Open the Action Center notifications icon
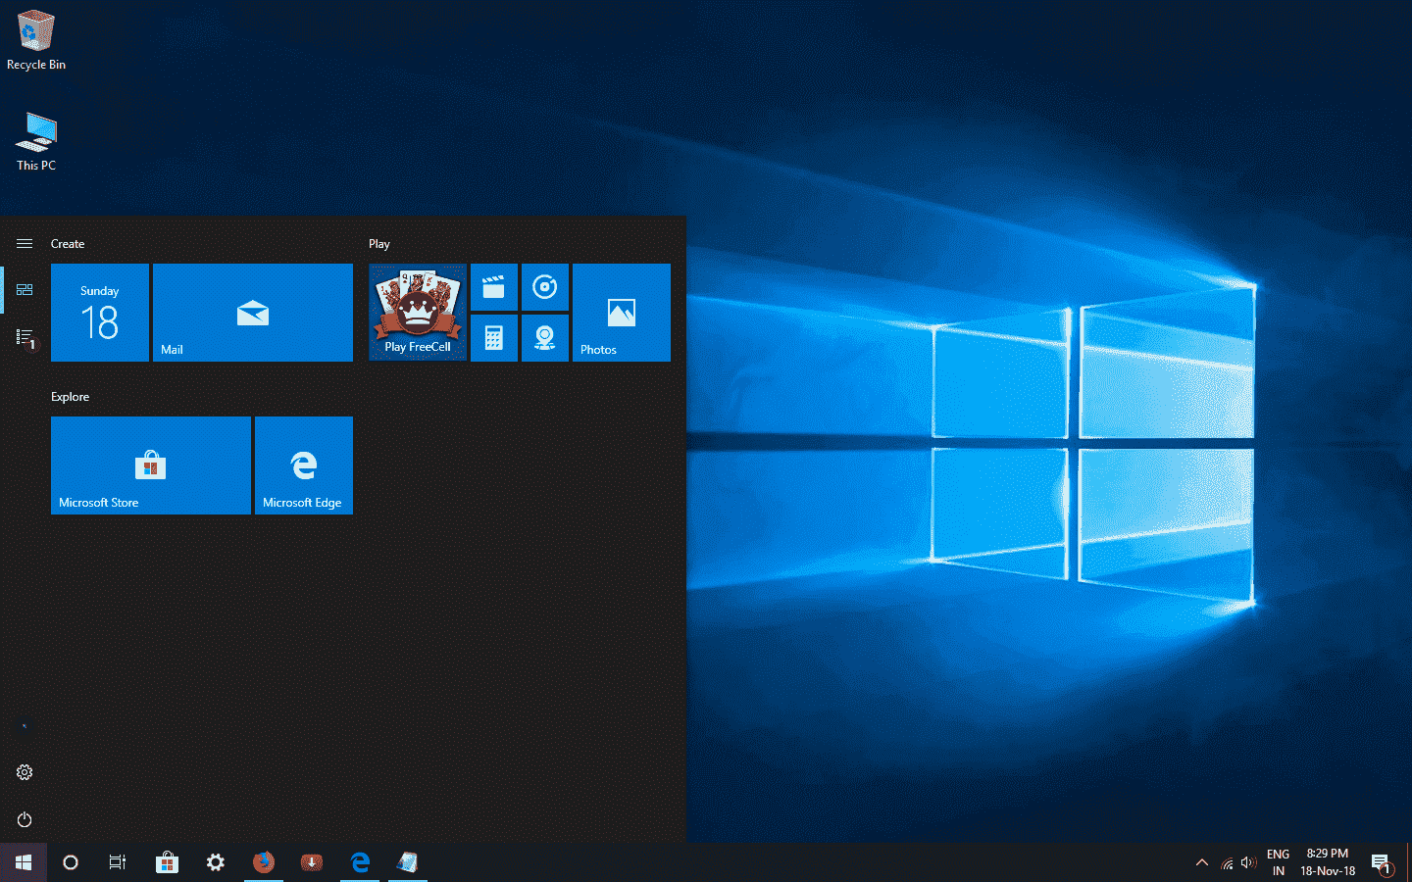Screen dimensions: 1412x882 point(1381,863)
